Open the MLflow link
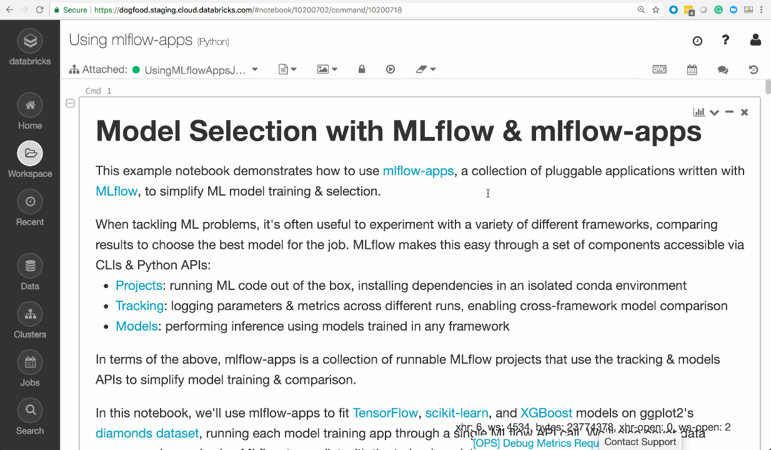Image resolution: width=771 pixels, height=450 pixels. (x=116, y=191)
